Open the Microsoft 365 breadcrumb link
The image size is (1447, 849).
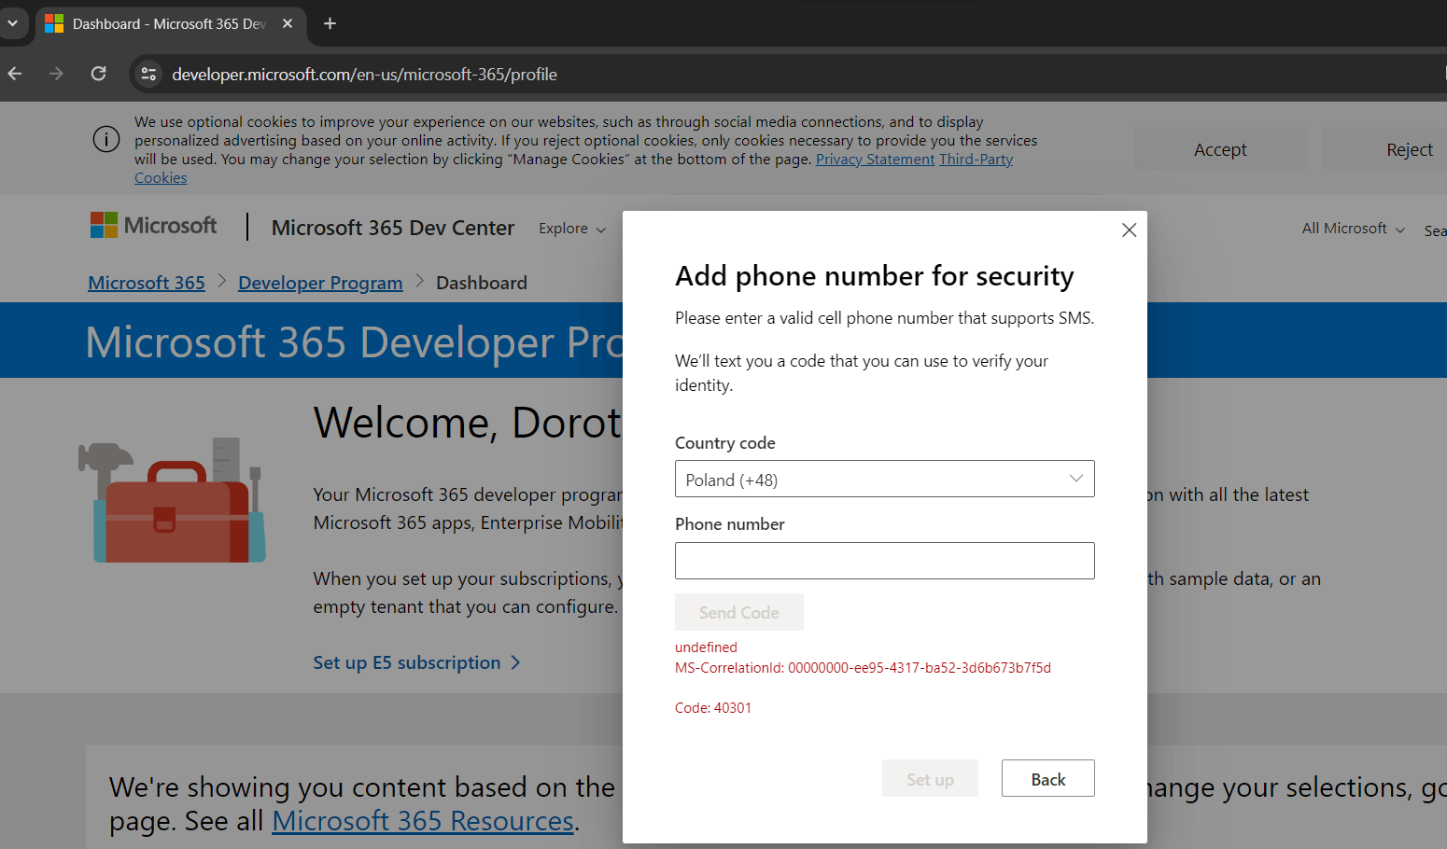147,283
